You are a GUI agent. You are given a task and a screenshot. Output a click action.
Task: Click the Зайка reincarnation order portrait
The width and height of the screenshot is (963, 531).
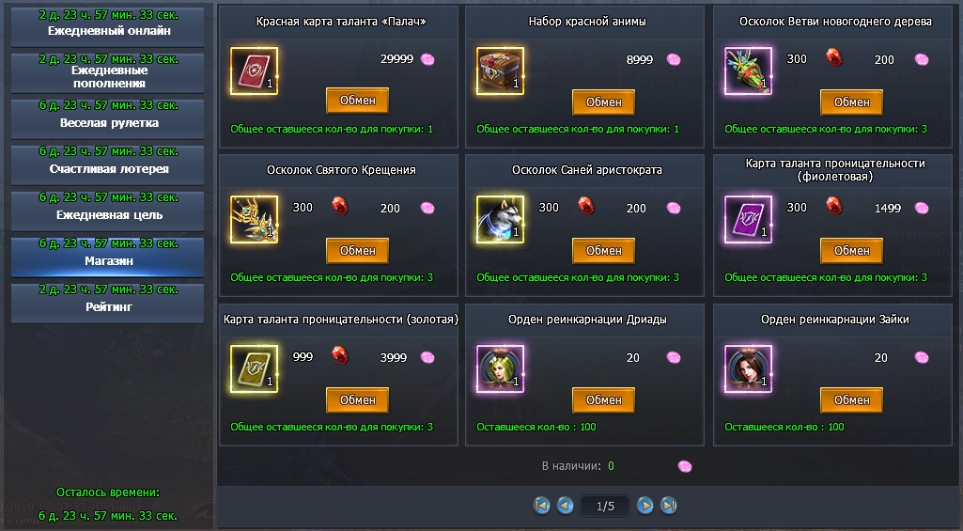748,368
